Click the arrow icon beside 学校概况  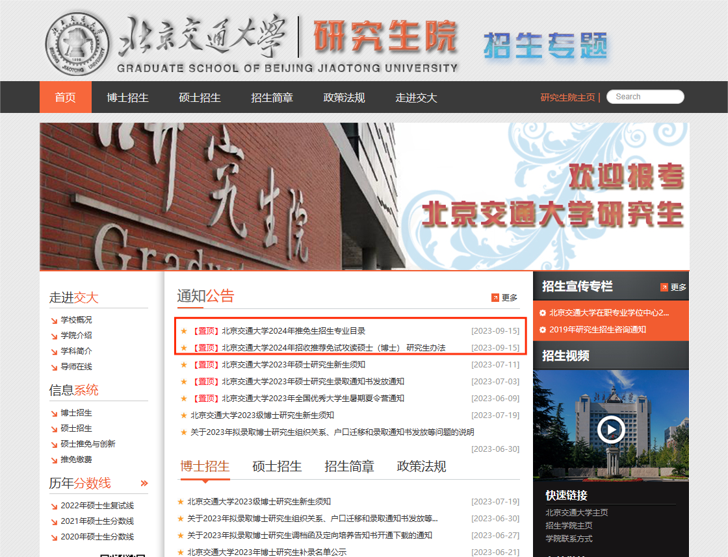point(55,321)
